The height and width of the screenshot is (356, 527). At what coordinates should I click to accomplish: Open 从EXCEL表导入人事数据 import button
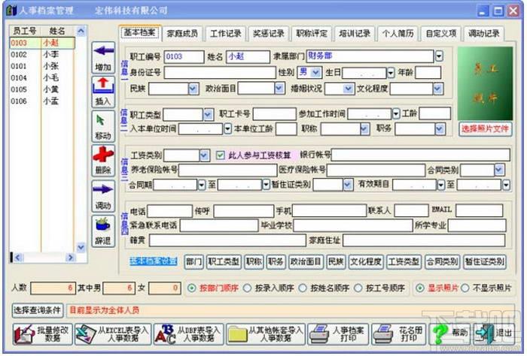(x=113, y=333)
